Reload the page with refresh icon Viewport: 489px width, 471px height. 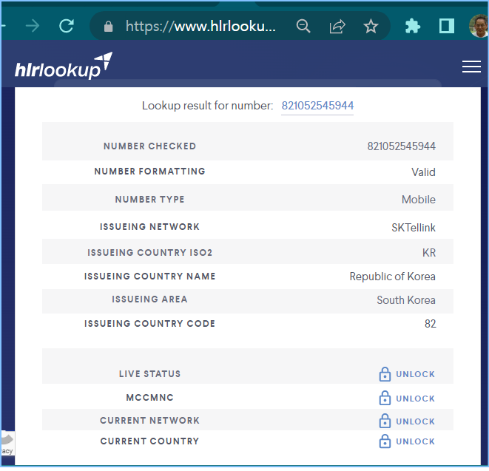(x=67, y=27)
